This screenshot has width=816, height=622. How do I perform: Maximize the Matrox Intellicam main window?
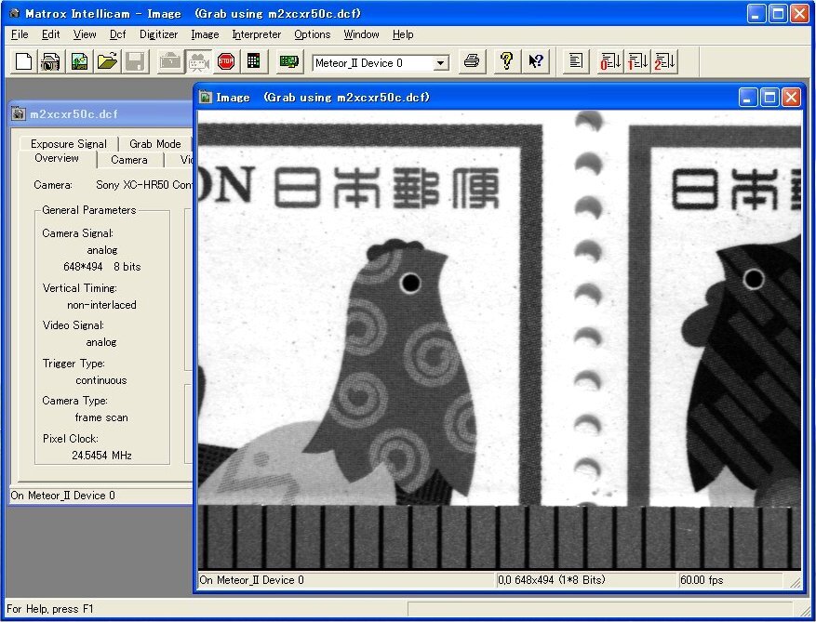click(x=778, y=14)
